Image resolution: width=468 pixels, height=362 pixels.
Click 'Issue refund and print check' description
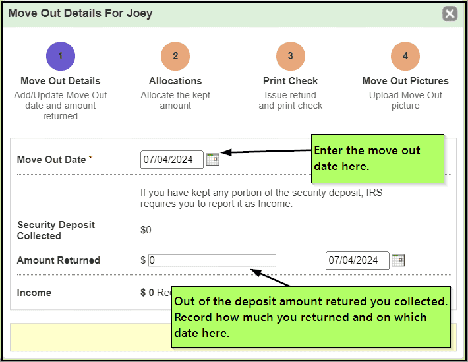point(290,100)
